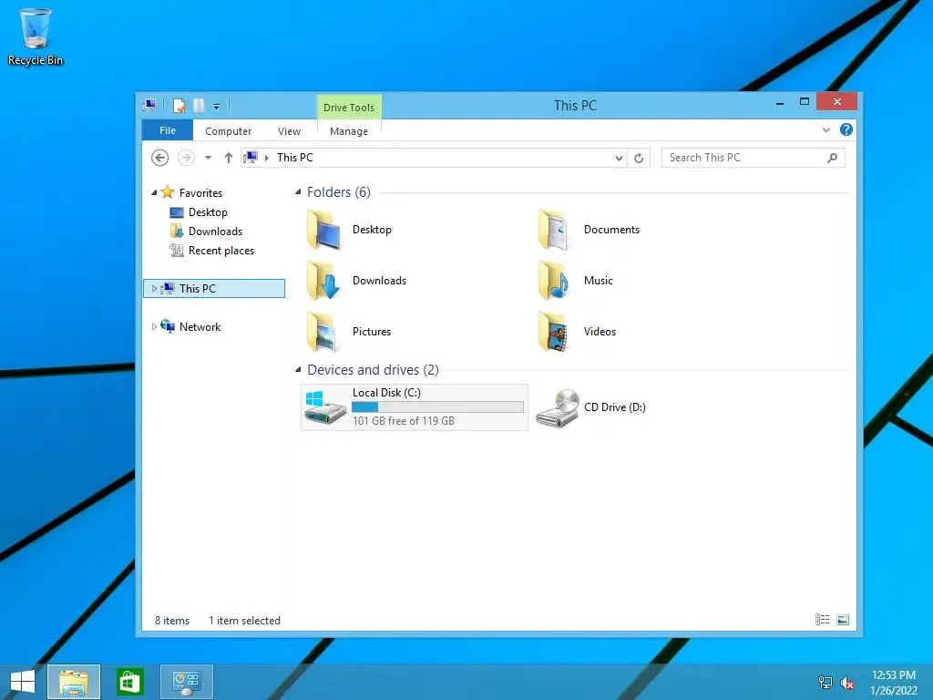Image resolution: width=933 pixels, height=700 pixels.
Task: Click the network tray icon
Action: (825, 682)
